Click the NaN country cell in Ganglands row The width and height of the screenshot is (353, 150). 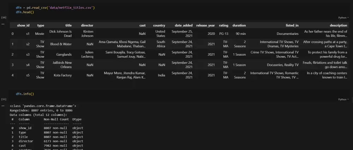162,54
